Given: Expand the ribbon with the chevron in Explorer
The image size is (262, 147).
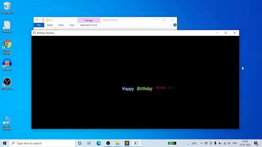Looking at the screenshot, I should pos(171,25).
